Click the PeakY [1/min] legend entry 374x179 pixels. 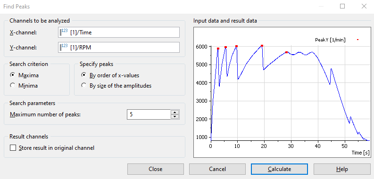[x=330, y=40]
